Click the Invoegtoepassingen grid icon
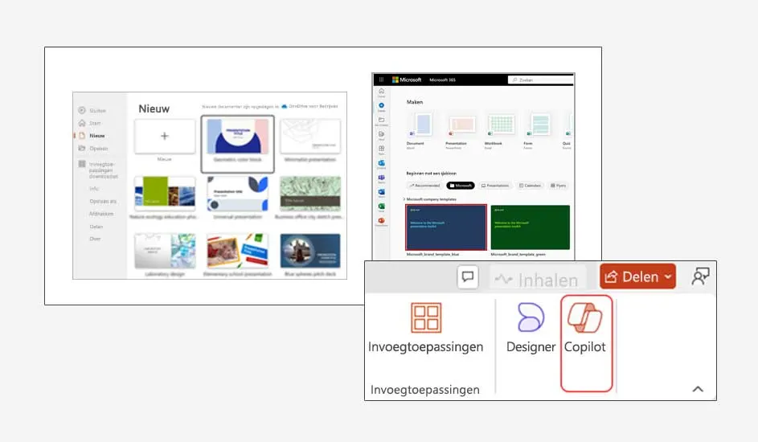Viewport: 758px width, 442px height. tap(426, 318)
